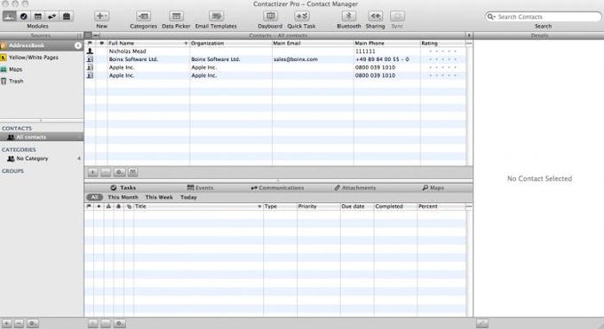Create a Quick Task
The height and width of the screenshot is (329, 604).
tap(301, 16)
